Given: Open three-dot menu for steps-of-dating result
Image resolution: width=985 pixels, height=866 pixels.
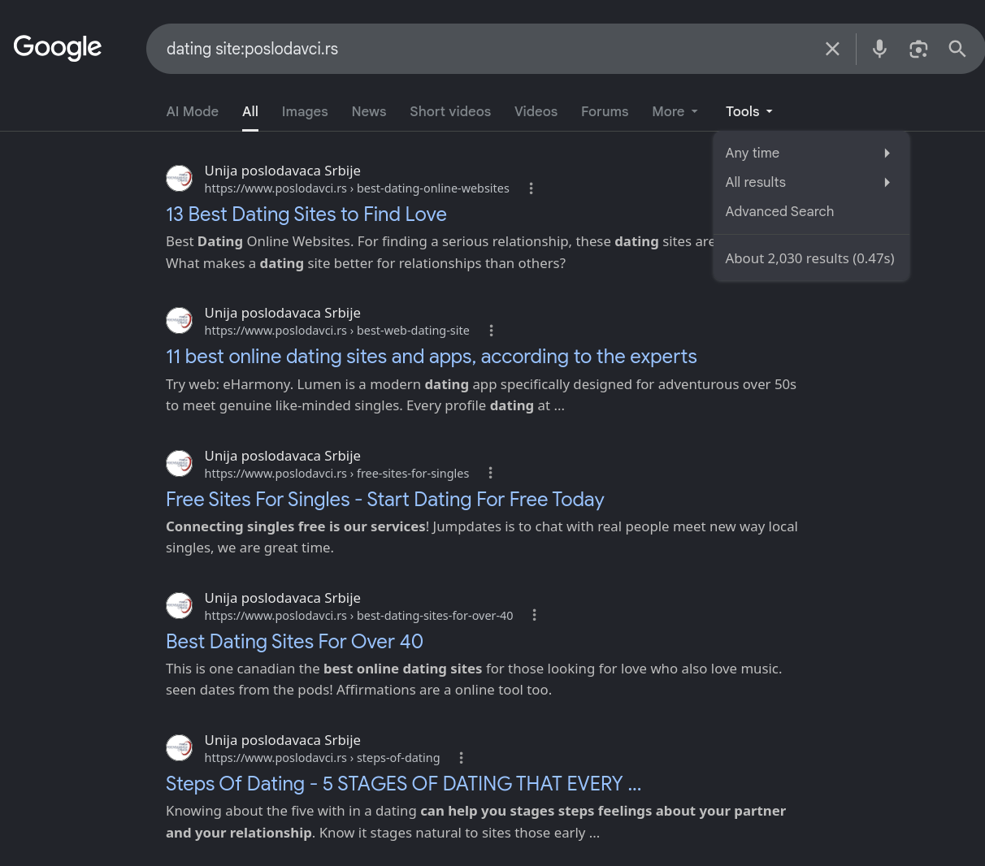Looking at the screenshot, I should [x=461, y=758].
